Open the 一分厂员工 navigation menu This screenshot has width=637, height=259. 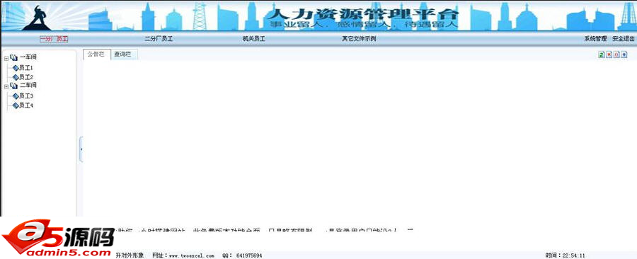click(x=54, y=39)
